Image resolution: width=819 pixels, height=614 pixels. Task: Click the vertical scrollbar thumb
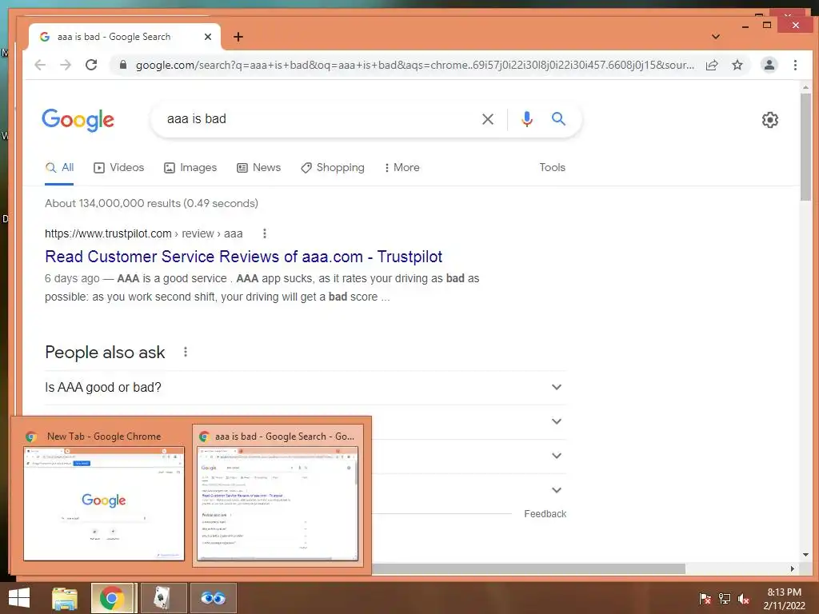pos(805,146)
